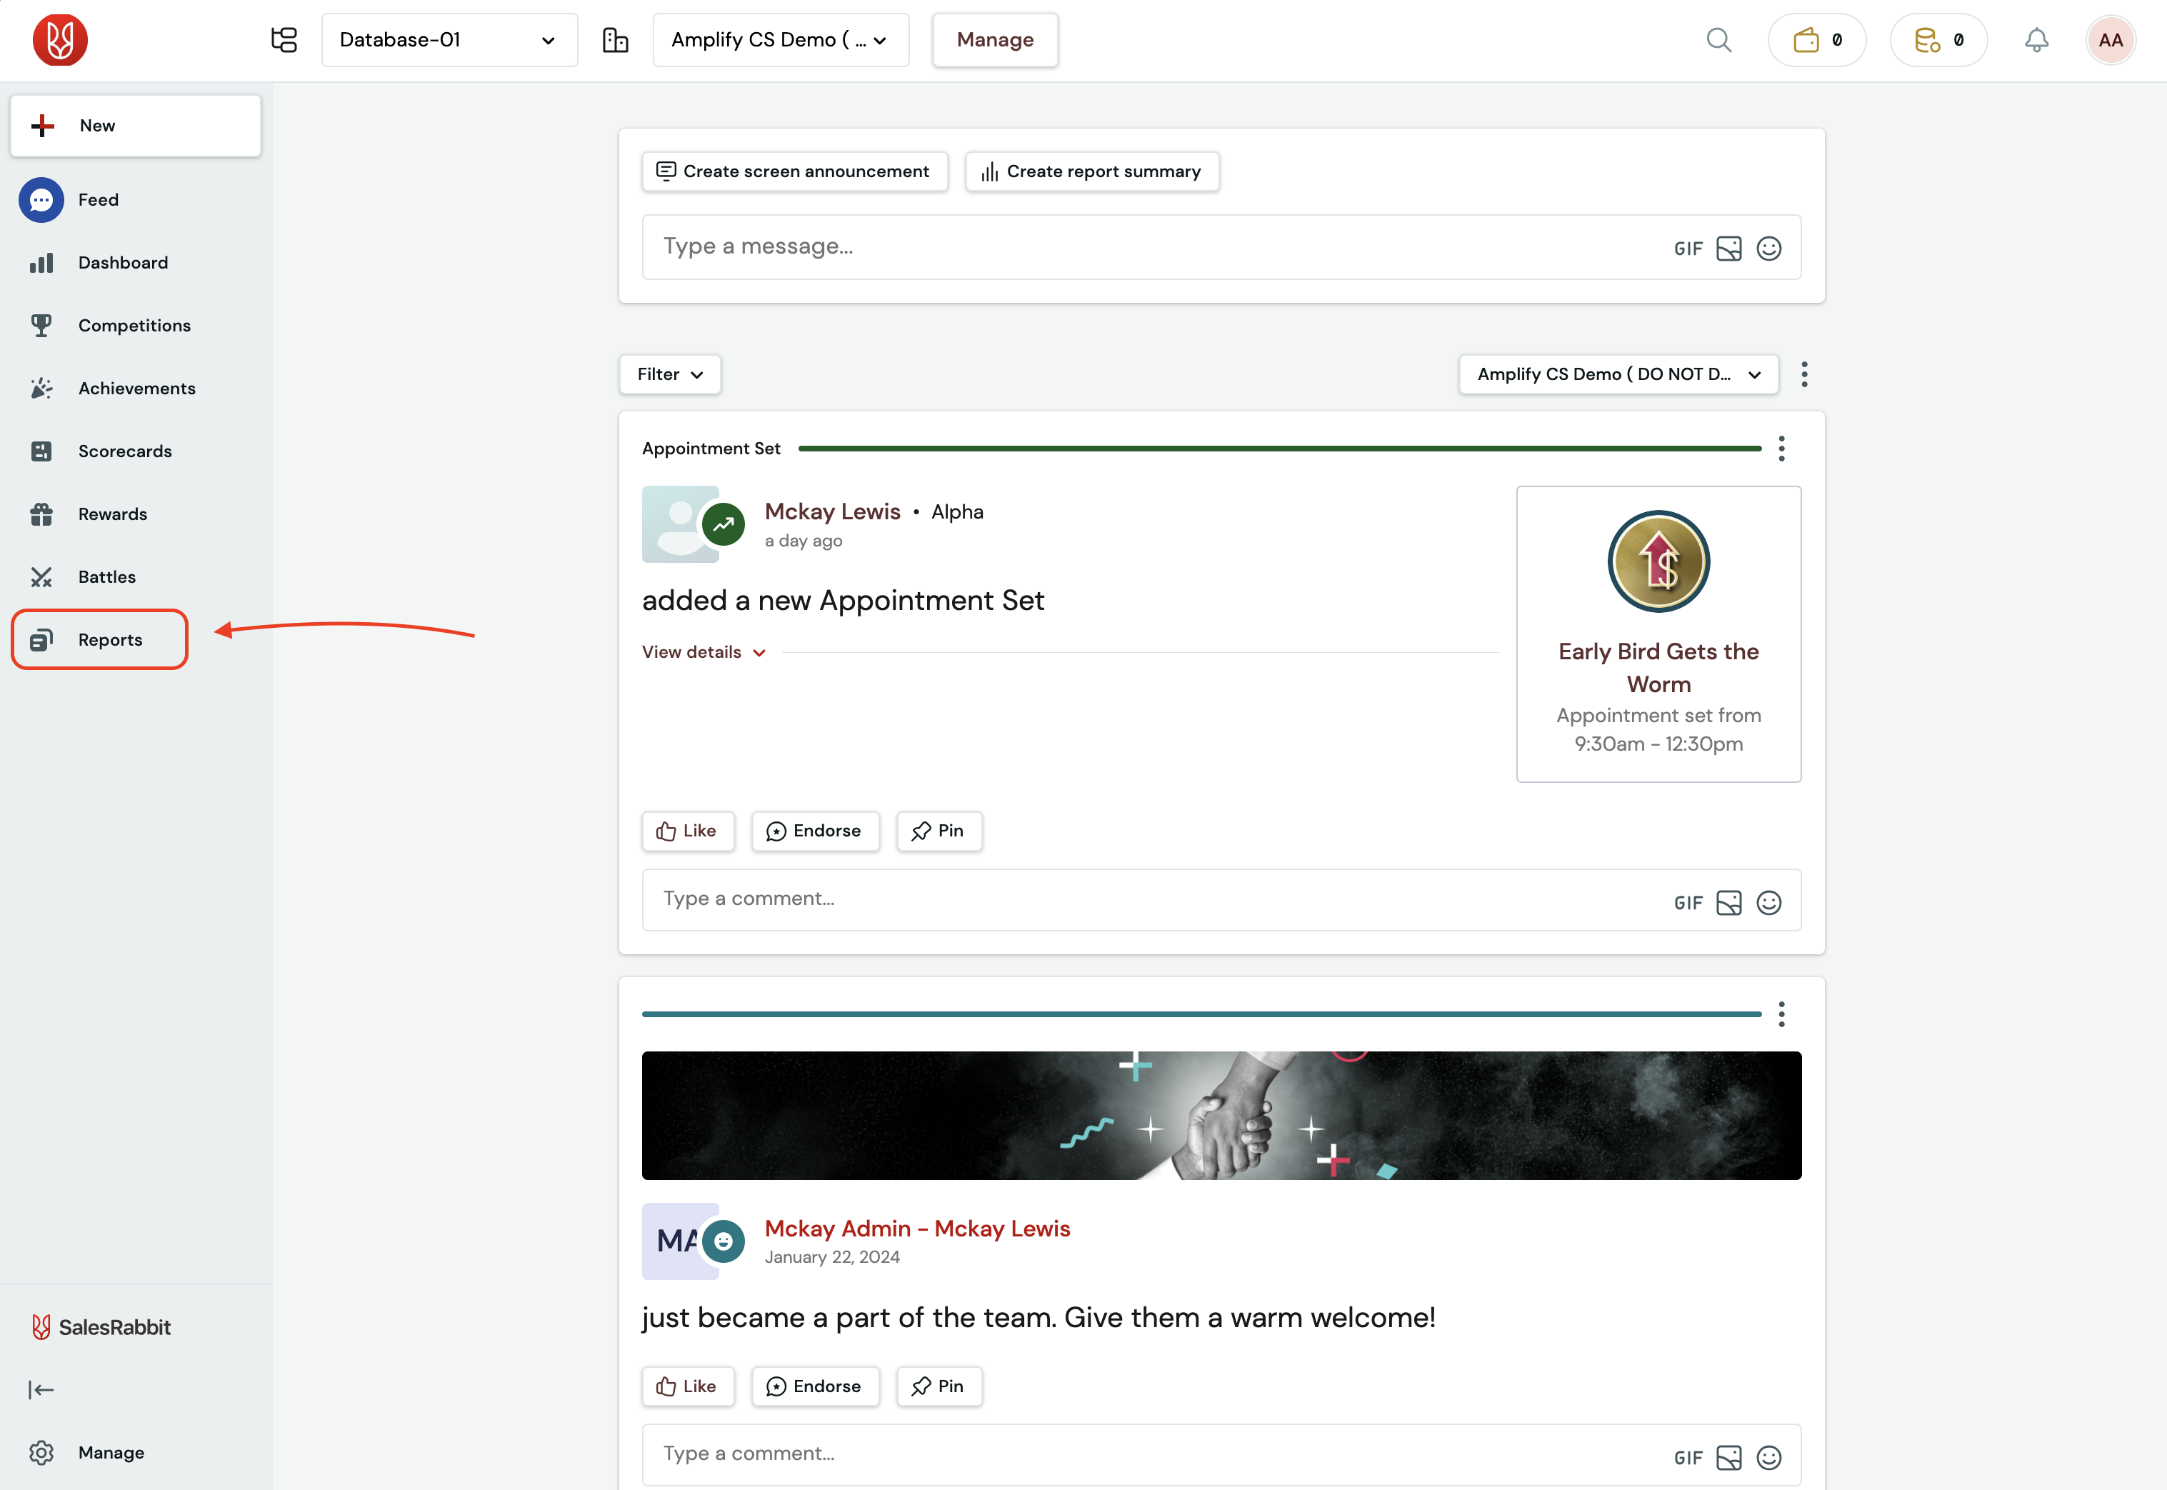Viewport: 2167px width, 1490px height.
Task: Click the Mckay Lewis name link
Action: (831, 511)
